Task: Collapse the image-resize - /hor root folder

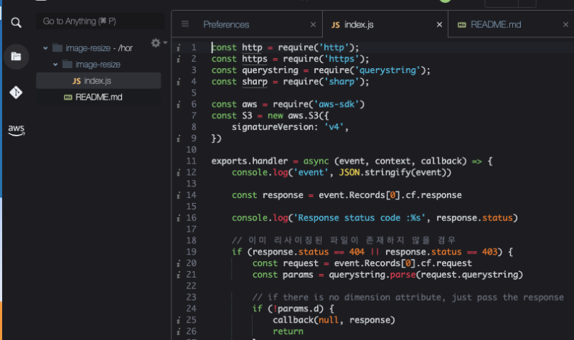Action: click(x=46, y=48)
